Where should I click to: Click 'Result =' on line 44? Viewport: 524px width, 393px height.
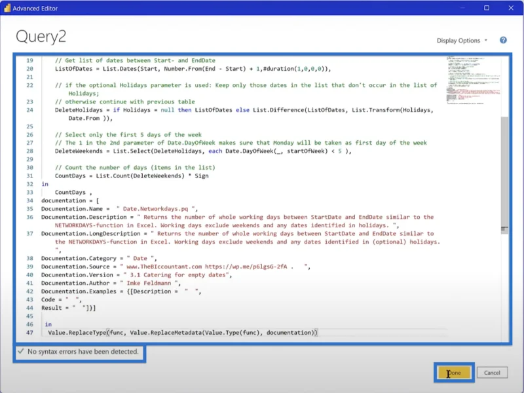[56, 308]
